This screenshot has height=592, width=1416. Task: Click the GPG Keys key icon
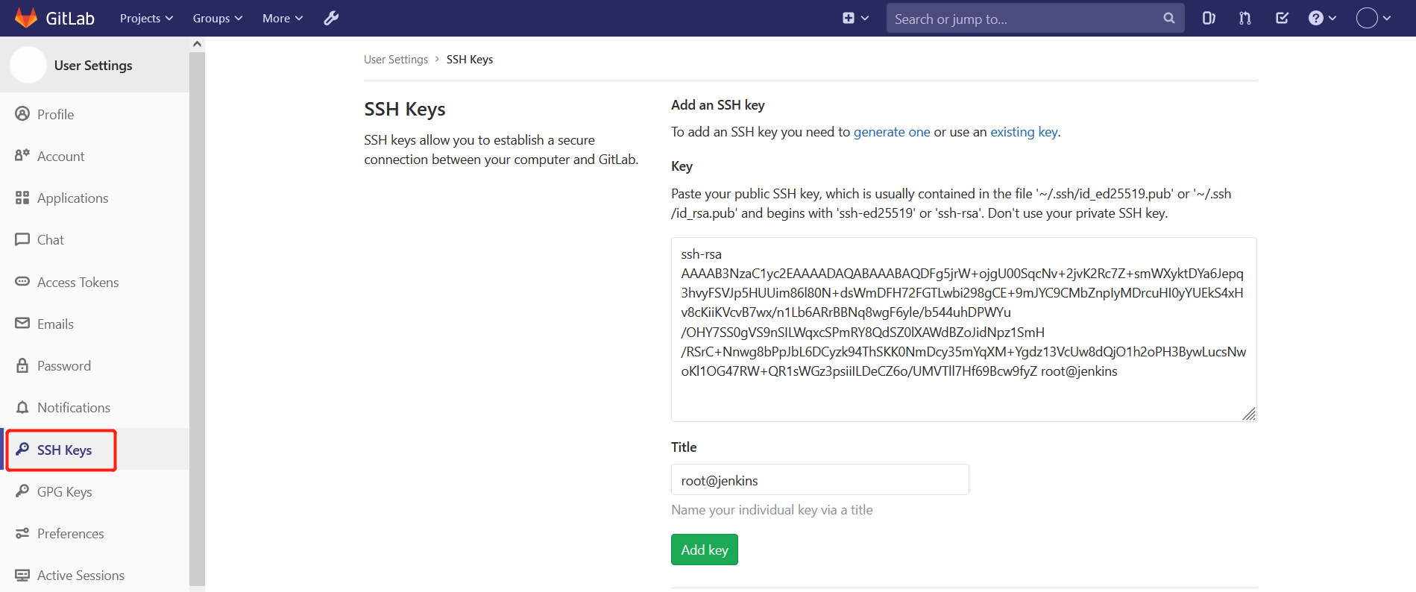(22, 491)
